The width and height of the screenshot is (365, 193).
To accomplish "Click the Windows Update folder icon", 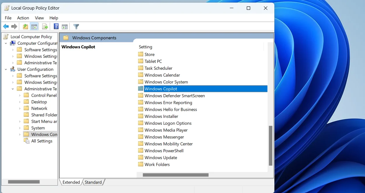I will (141, 157).
